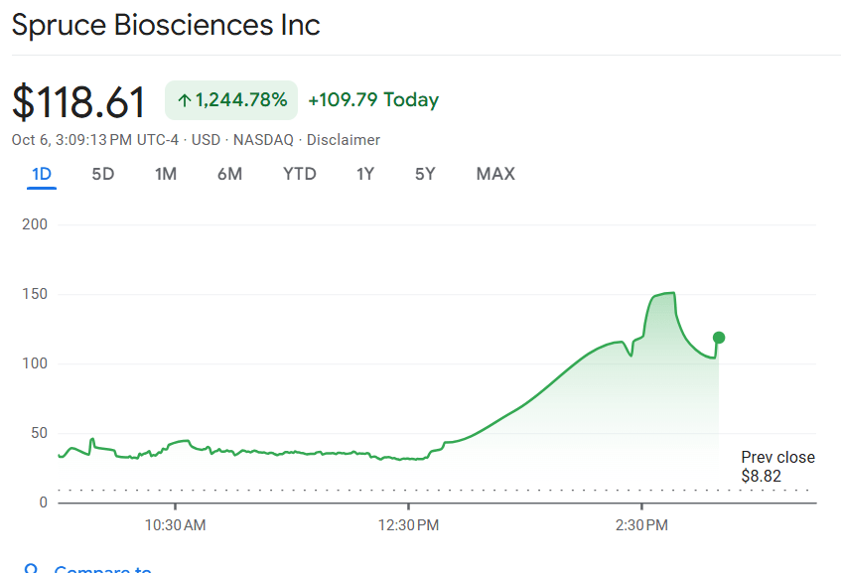The height and width of the screenshot is (573, 841).
Task: Click the Spruce Biosciences Inc title
Action: [166, 25]
